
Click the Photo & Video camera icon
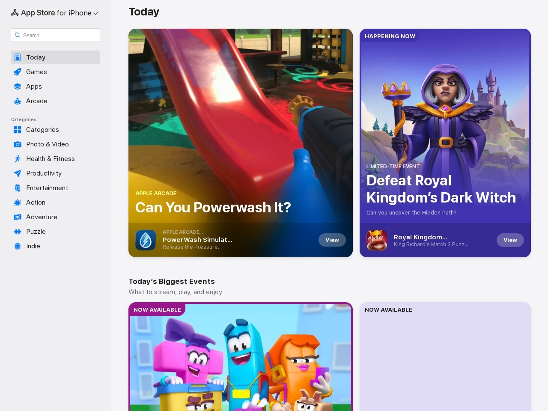(18, 144)
